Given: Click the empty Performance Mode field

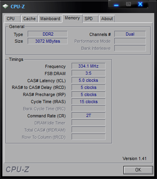Looking at the screenshot, I should (130, 41).
